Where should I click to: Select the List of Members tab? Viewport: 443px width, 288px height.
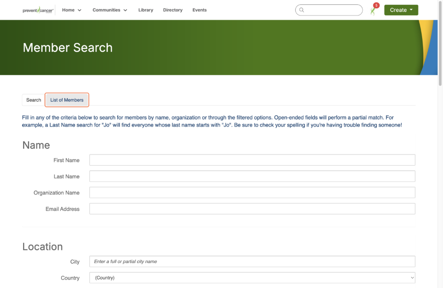click(67, 100)
